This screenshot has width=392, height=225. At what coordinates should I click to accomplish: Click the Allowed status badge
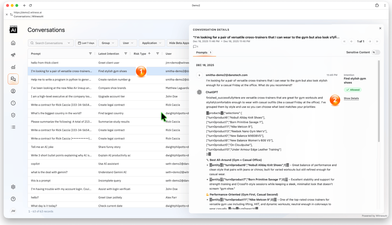[x=353, y=90]
